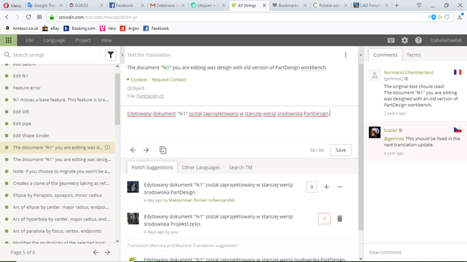This screenshot has height=262, width=467.
Task: Collapse the Context section
Action: pos(136,79)
